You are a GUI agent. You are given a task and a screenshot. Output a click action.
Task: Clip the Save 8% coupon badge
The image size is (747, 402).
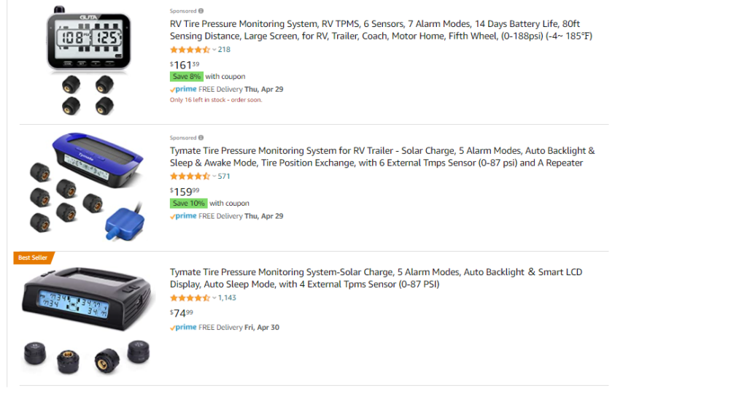tap(187, 76)
